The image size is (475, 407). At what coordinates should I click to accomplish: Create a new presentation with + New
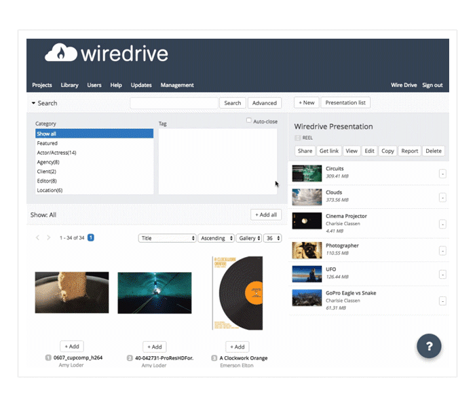[307, 102]
